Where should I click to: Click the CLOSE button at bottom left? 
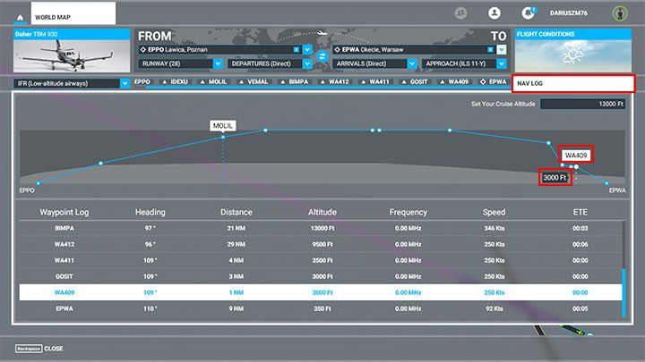pos(40,349)
